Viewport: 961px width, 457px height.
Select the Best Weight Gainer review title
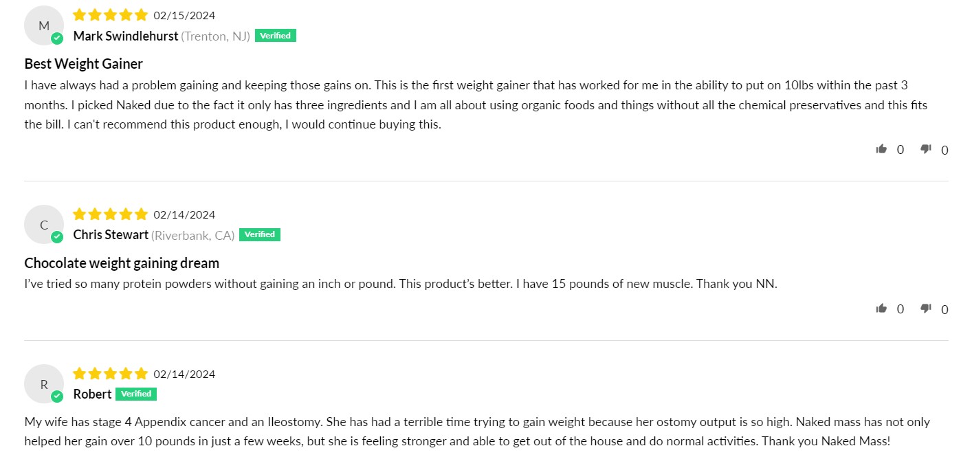[83, 64]
